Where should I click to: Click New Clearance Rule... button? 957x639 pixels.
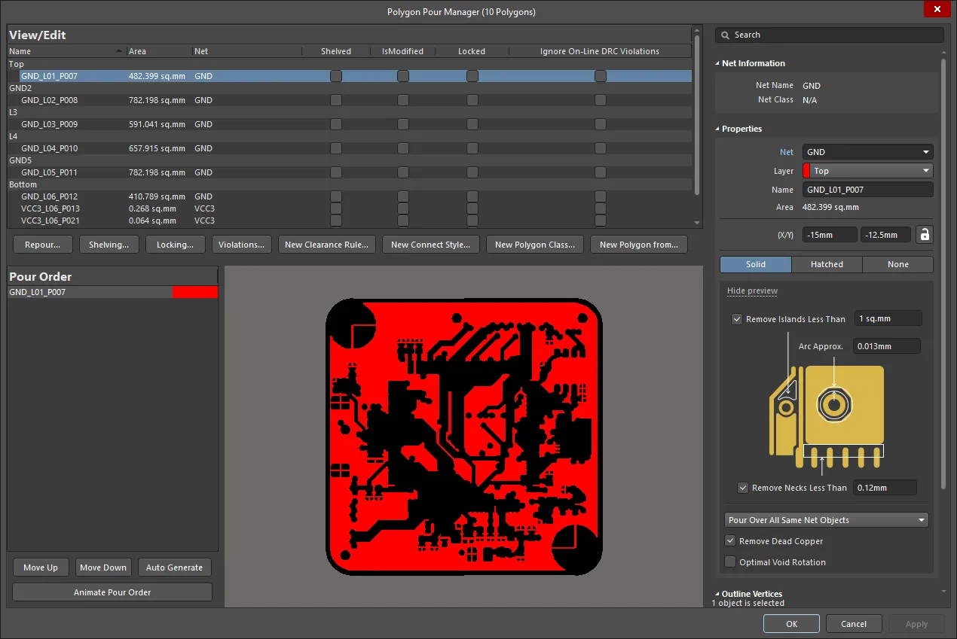(326, 245)
